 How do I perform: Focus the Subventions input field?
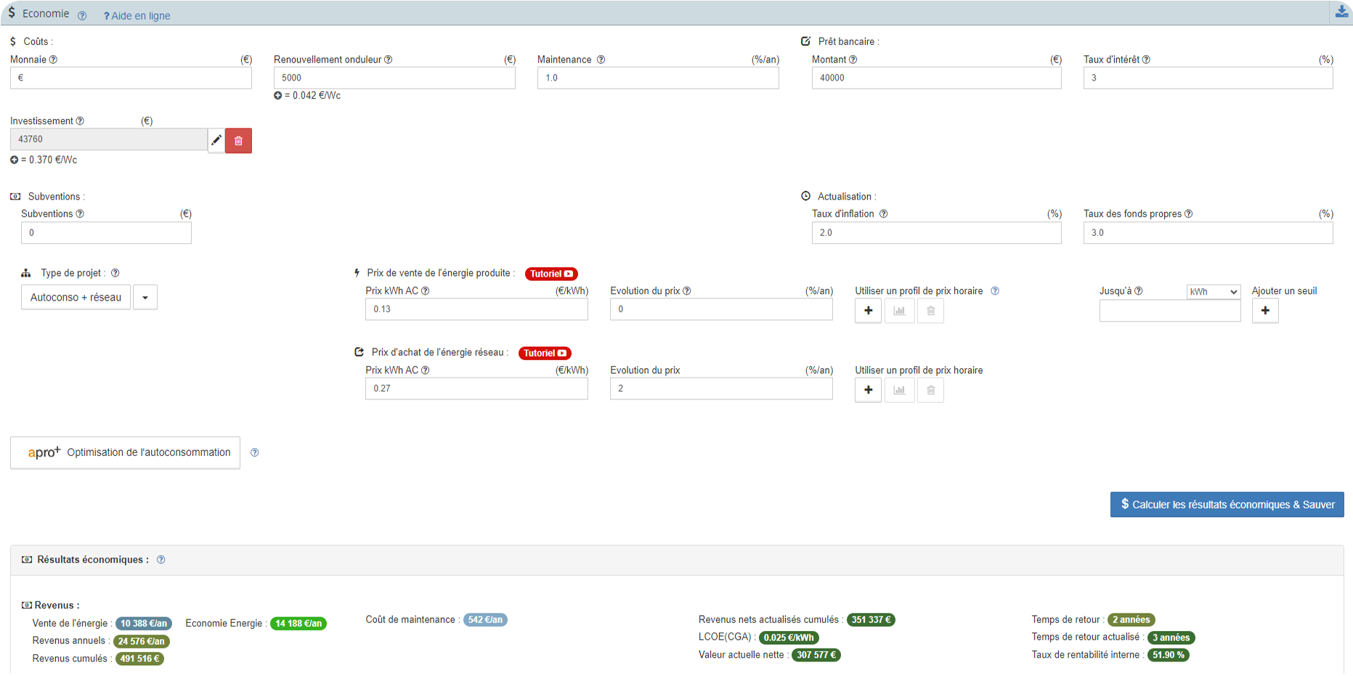tap(106, 232)
